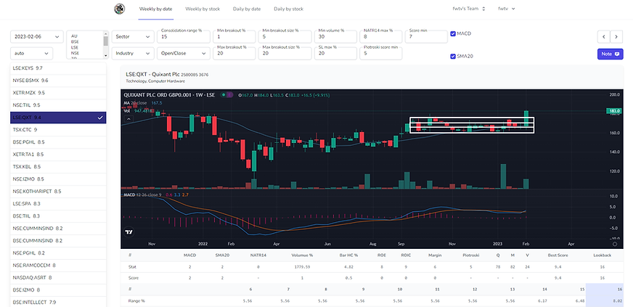Switch to Daily by stock tab

288,9
